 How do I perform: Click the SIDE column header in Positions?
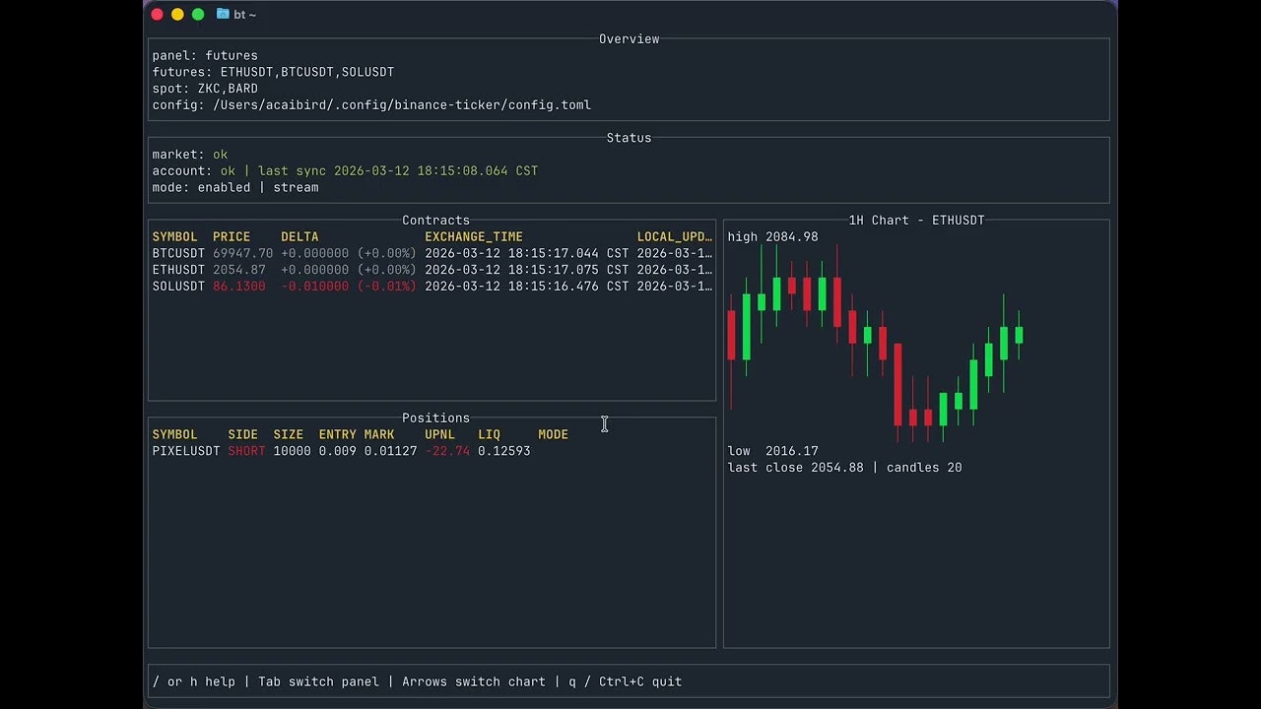coord(243,434)
